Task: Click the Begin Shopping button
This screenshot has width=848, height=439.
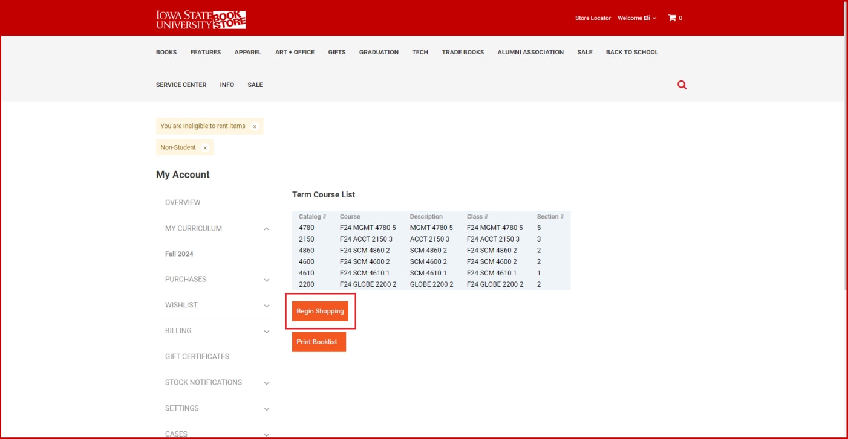Action: [320, 311]
